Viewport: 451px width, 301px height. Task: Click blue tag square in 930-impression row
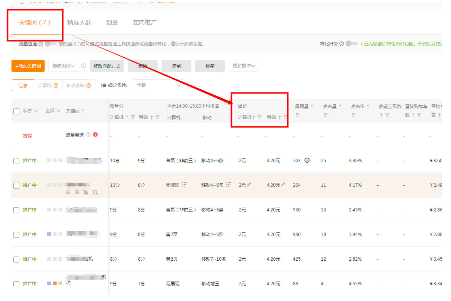49,234
